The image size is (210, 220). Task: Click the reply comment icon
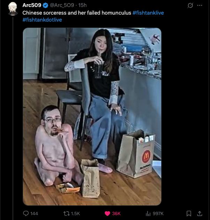(26, 213)
